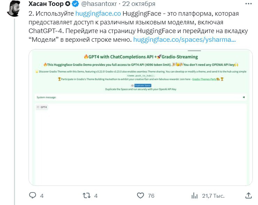This screenshot has width=258, height=205.
Task: Reply to the tweet
Action: pos(32,196)
